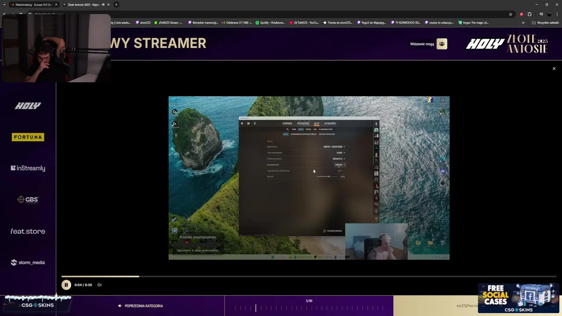Click the inStreamly sponsor logo
562x316 pixels.
pyautogui.click(x=28, y=168)
